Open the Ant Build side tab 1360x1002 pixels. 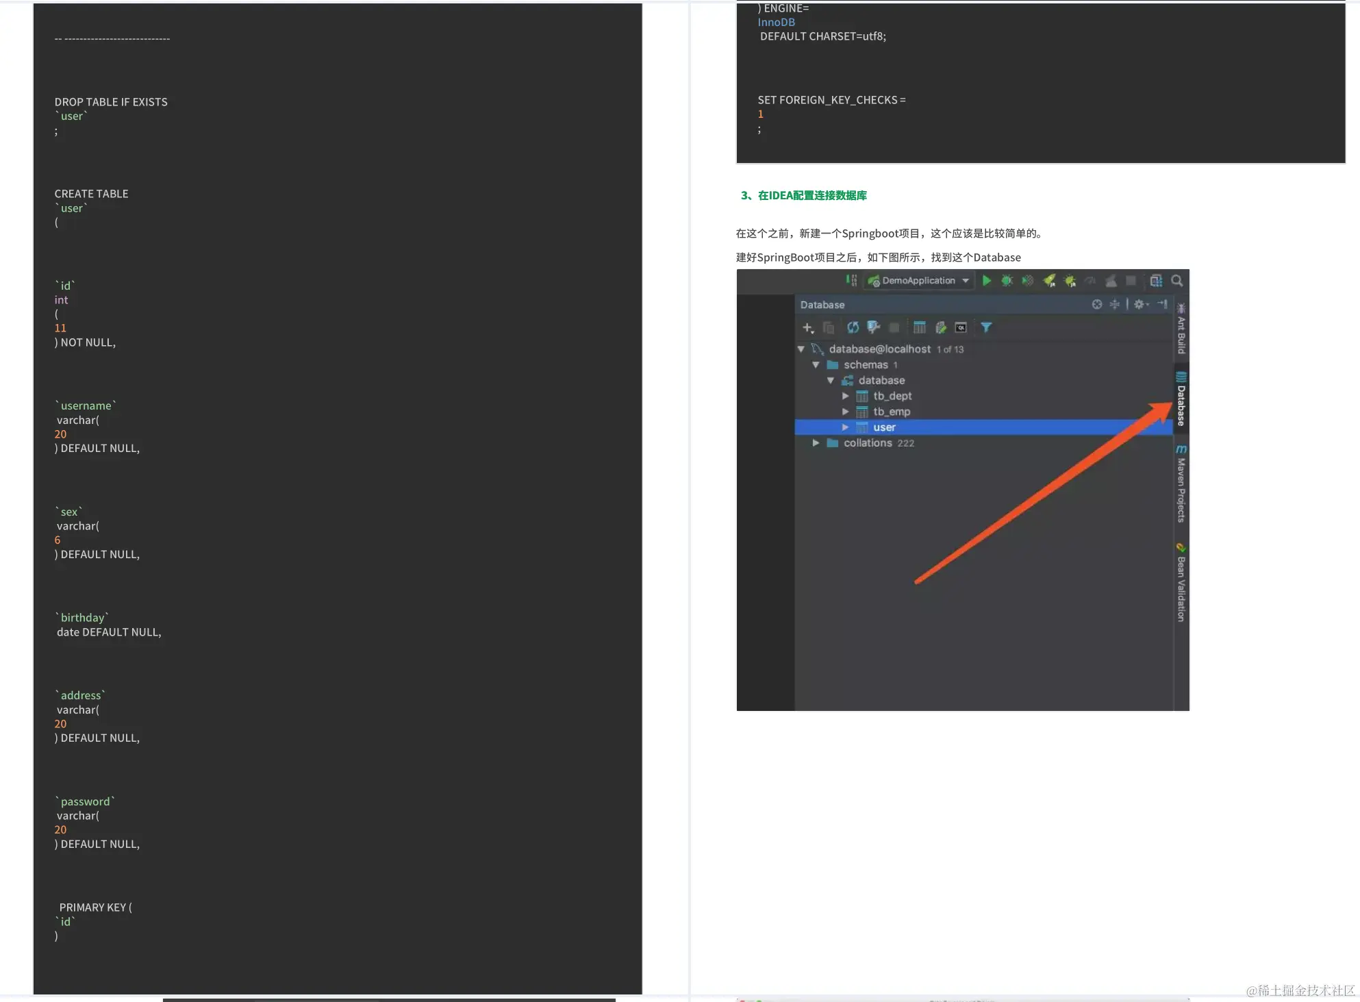(x=1181, y=330)
